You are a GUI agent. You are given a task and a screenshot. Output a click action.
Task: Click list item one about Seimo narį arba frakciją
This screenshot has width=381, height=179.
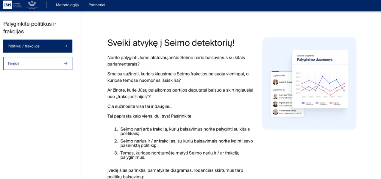185,131
